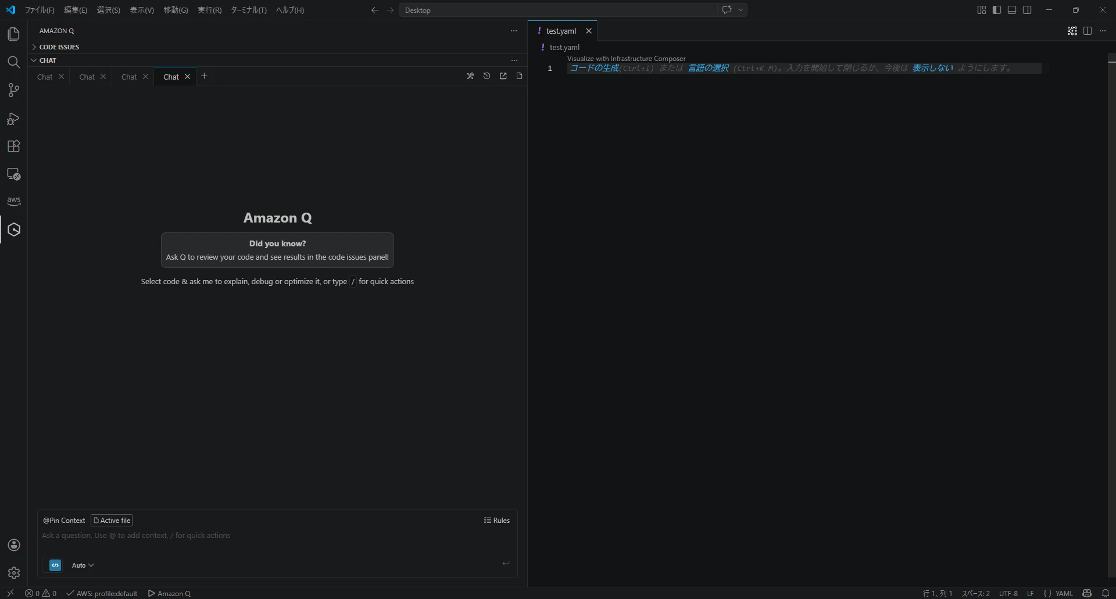Screen dimensions: 1116x599
Task: Open the Explorer view in activity bar
Action: tap(14, 34)
